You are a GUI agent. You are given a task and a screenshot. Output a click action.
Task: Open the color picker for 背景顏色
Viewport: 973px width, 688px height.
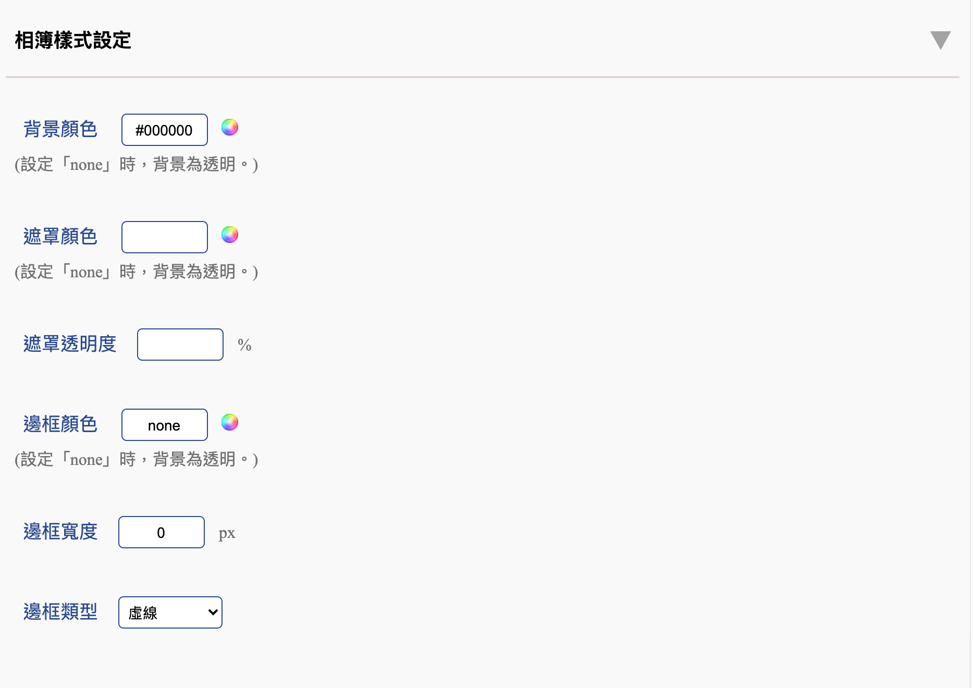tap(230, 127)
